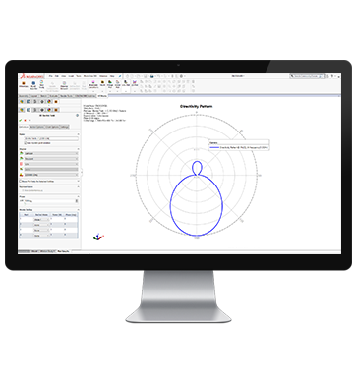Switch to the Settings tab in property panel
The height and width of the screenshot is (369, 356).
[x=65, y=127]
